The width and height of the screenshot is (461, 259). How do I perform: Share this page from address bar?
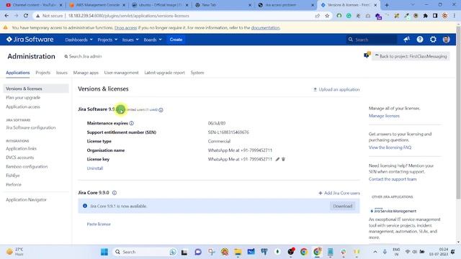click(318, 16)
